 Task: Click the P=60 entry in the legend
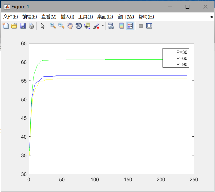point(182,58)
